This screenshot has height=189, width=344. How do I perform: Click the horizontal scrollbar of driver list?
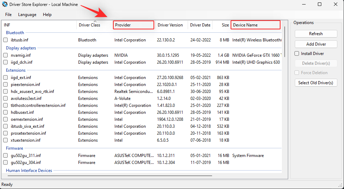[x=110, y=176]
